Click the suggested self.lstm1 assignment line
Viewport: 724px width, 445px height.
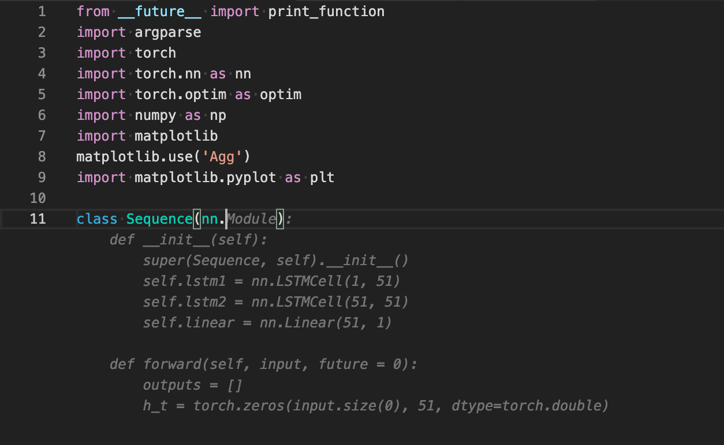click(271, 281)
